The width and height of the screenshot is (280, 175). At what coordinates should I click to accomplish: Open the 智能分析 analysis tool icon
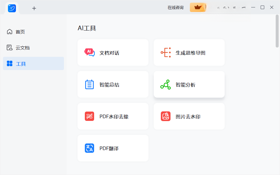(166, 84)
